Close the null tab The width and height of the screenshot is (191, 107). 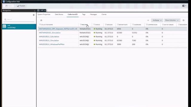click(x=45, y=10)
